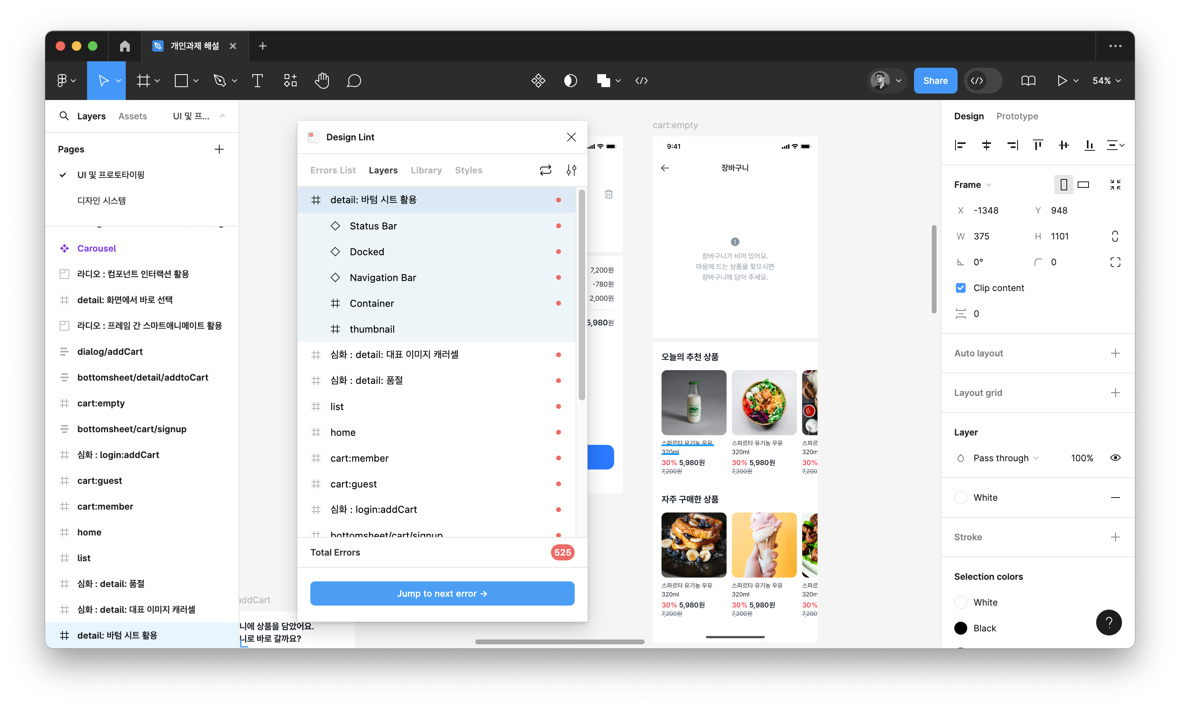Viewport: 1180px width, 708px height.
Task: Toggle layer visibility eye icon
Action: pos(1115,458)
